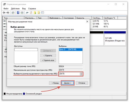Click the Основной раздел legend label
129x102 pixels.
pyautogui.click(x=34, y=94)
